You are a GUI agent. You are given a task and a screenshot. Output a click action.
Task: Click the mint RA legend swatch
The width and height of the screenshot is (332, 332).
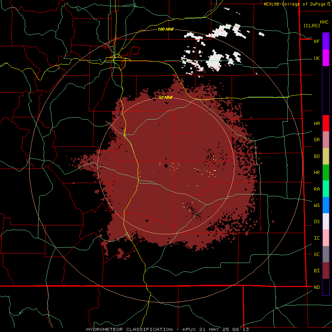tap(326, 189)
